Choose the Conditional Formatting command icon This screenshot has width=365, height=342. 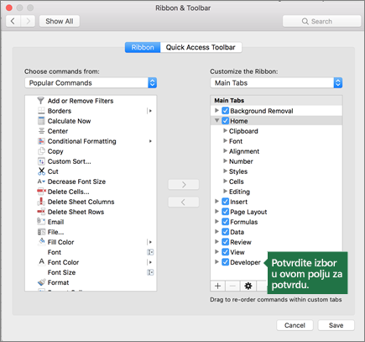tap(41, 141)
